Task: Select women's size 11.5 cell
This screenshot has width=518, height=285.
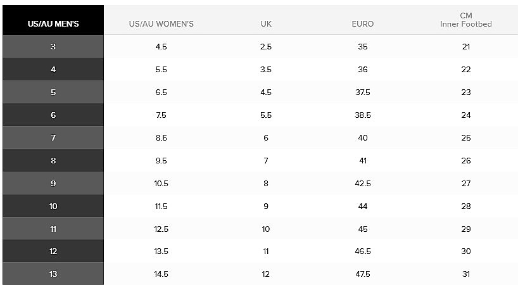Action: click(x=161, y=206)
